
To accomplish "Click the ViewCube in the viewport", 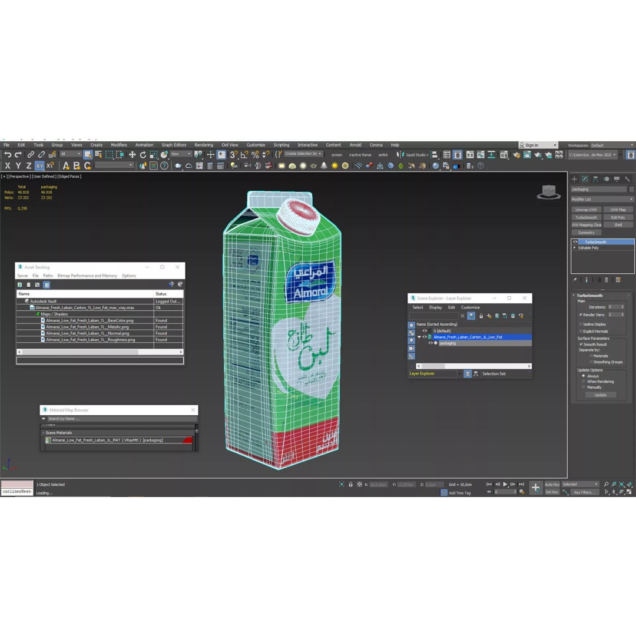I will pyautogui.click(x=549, y=191).
